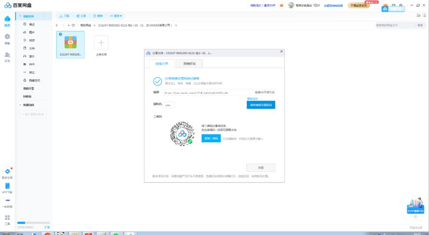
Task: Click the search netdisk files input box
Action: (x=394, y=25)
